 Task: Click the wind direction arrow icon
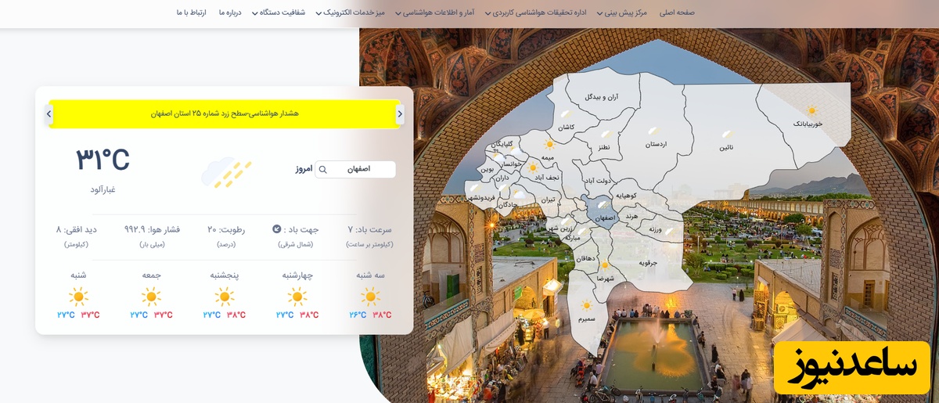(x=276, y=229)
